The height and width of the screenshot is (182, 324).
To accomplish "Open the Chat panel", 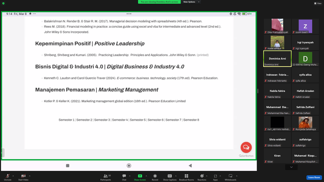I will click(x=124, y=177).
